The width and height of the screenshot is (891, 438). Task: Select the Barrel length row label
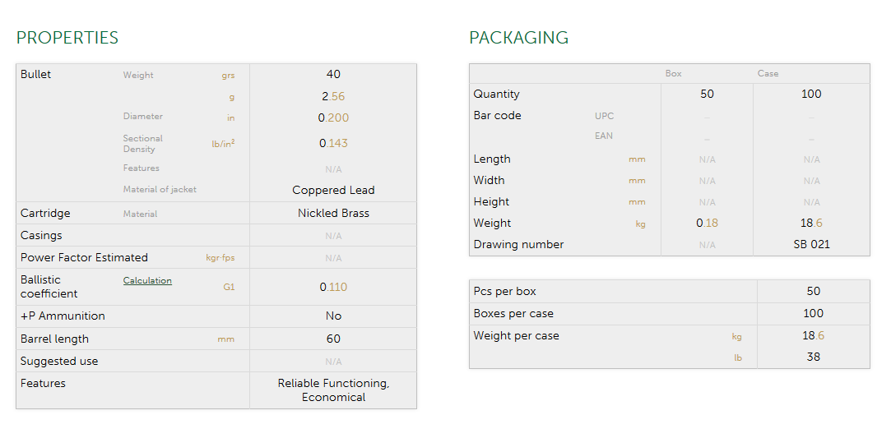coord(54,339)
